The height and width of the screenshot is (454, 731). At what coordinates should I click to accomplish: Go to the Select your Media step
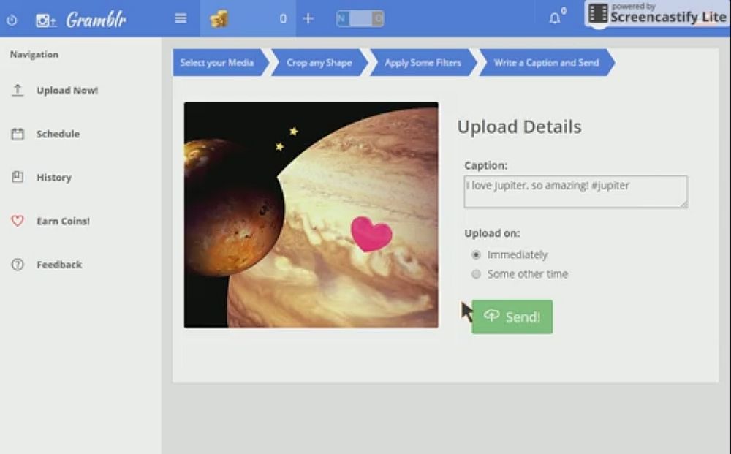pyautogui.click(x=216, y=63)
